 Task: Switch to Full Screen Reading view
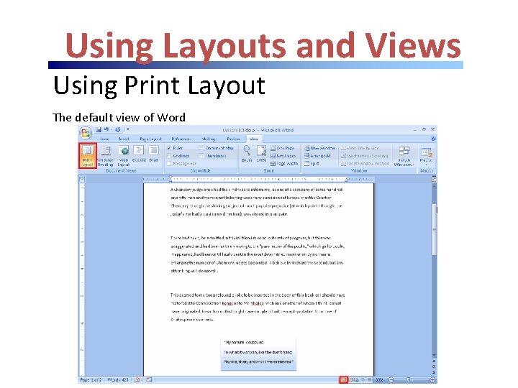[x=105, y=156]
